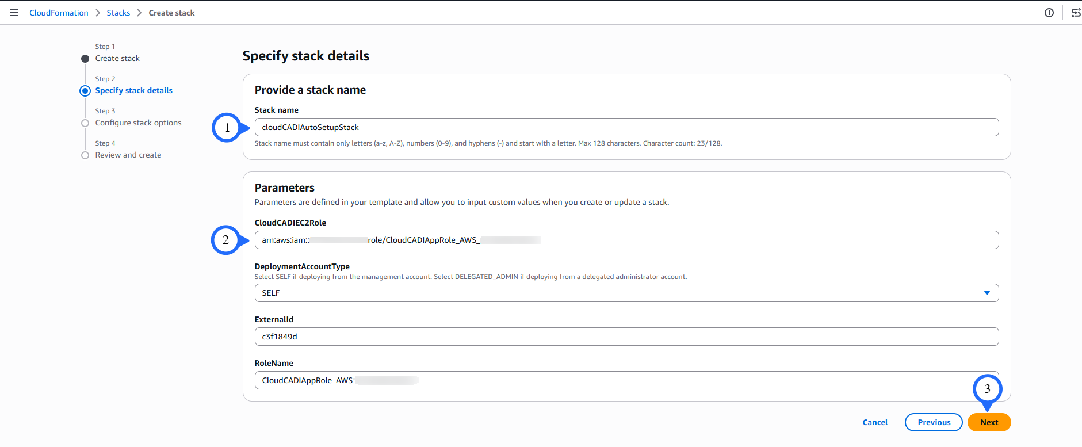This screenshot has height=447, width=1082.
Task: Click the RoleName label
Action: (274, 363)
